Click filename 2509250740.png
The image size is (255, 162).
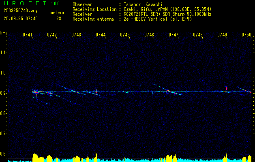(21, 11)
